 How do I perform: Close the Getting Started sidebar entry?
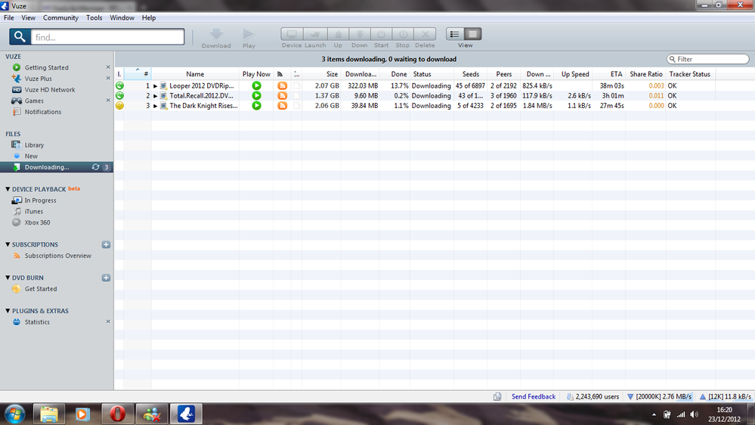point(108,67)
